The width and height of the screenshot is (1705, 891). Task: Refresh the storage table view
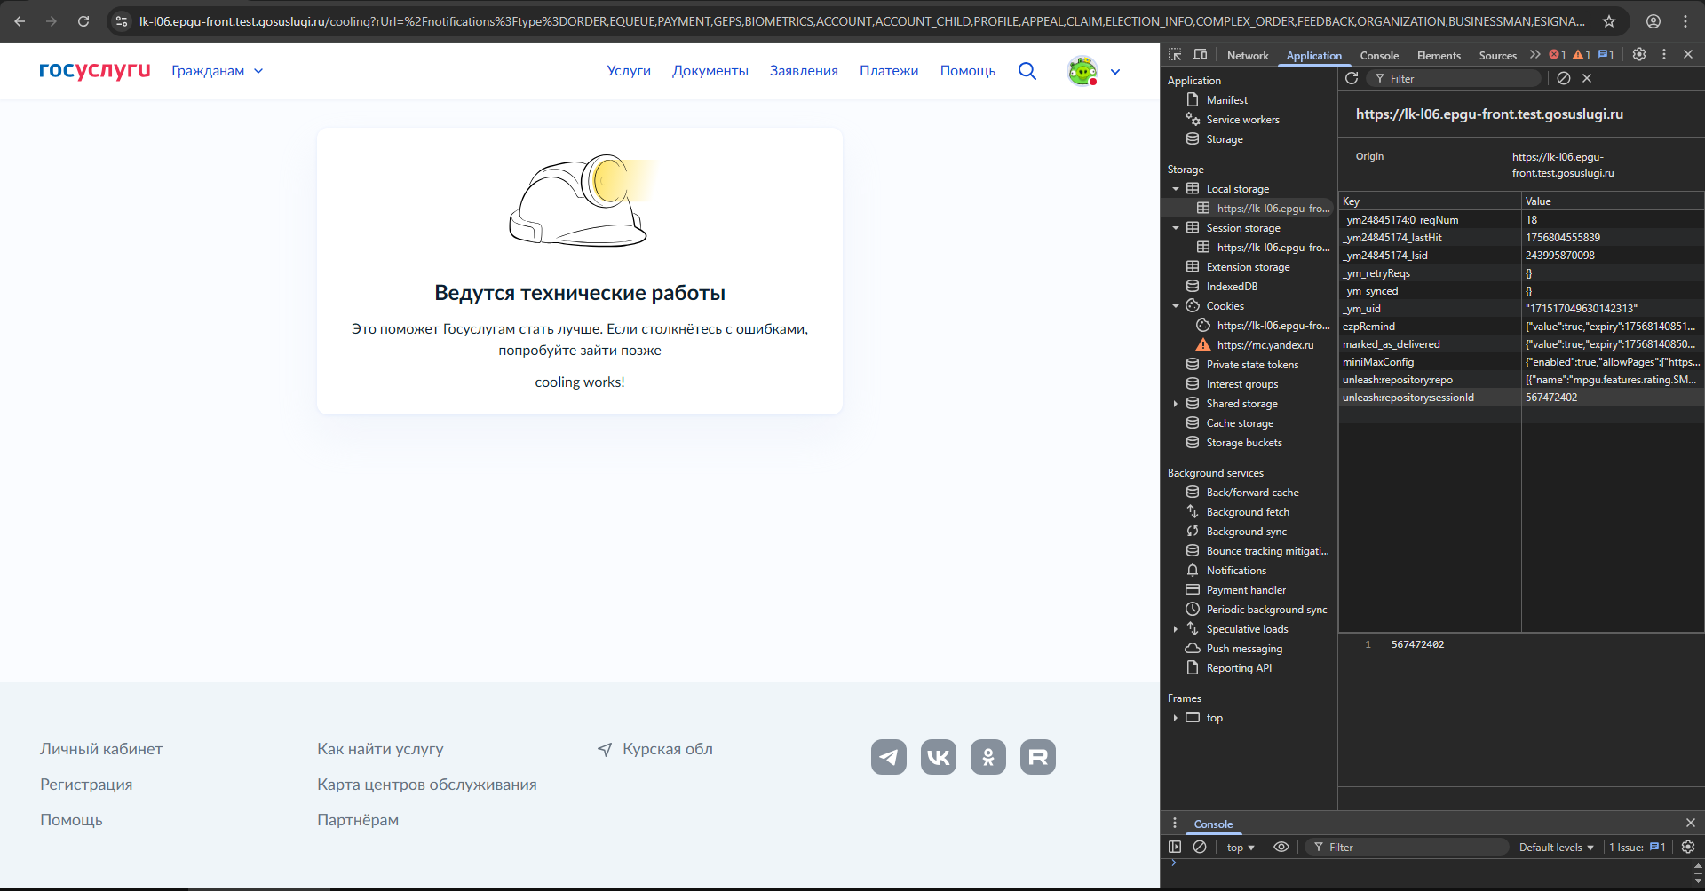pos(1352,78)
